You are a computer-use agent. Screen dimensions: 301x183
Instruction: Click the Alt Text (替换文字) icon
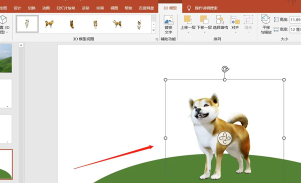(x=169, y=20)
